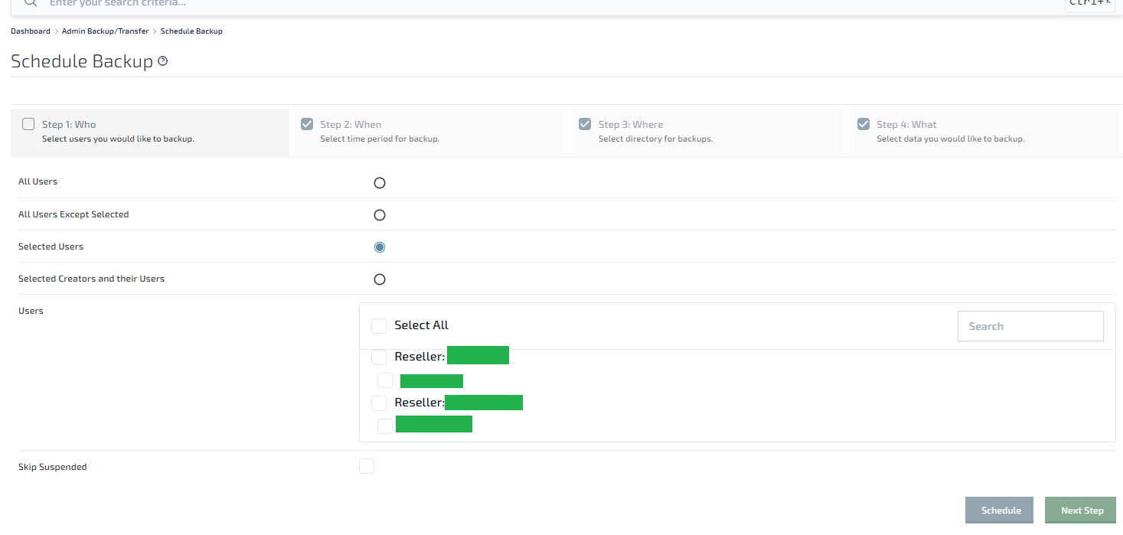Pick Selected Creators and their Users radio
This screenshot has width=1123, height=535.
coord(379,279)
